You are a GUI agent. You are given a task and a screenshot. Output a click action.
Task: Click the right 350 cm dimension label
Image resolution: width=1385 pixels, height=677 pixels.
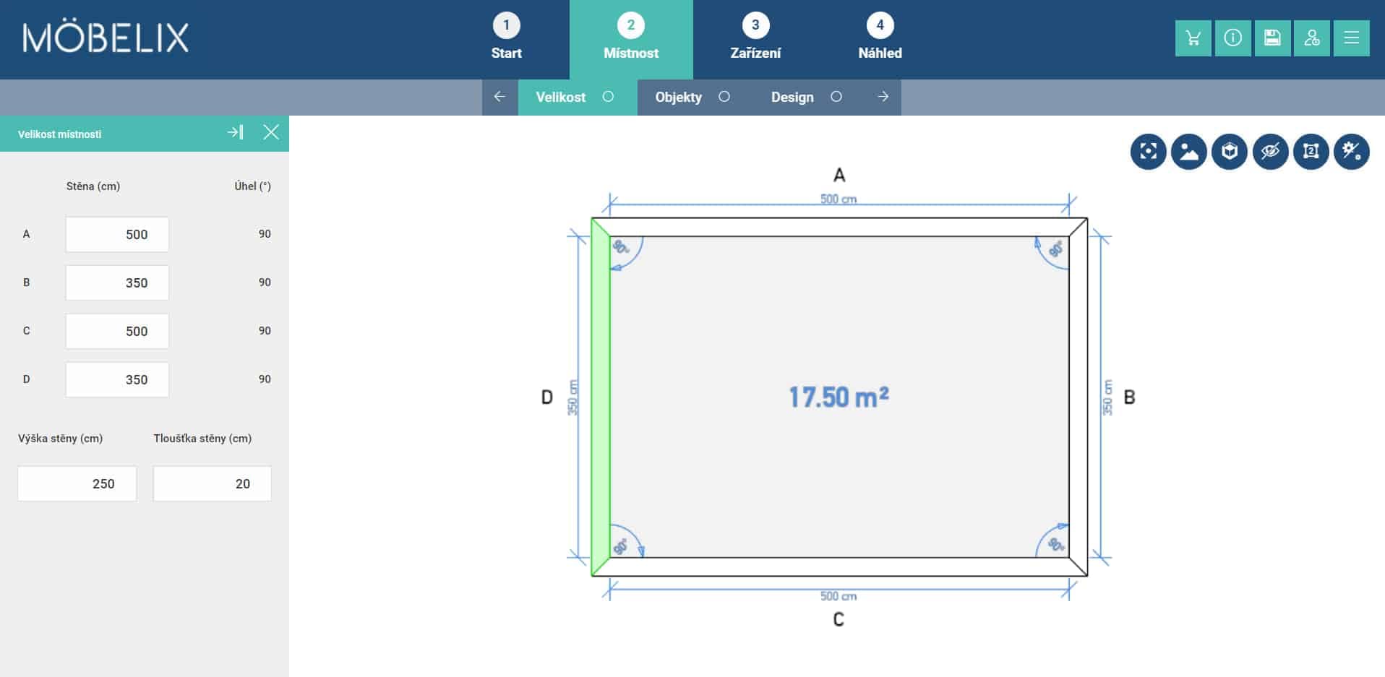[x=1107, y=397]
